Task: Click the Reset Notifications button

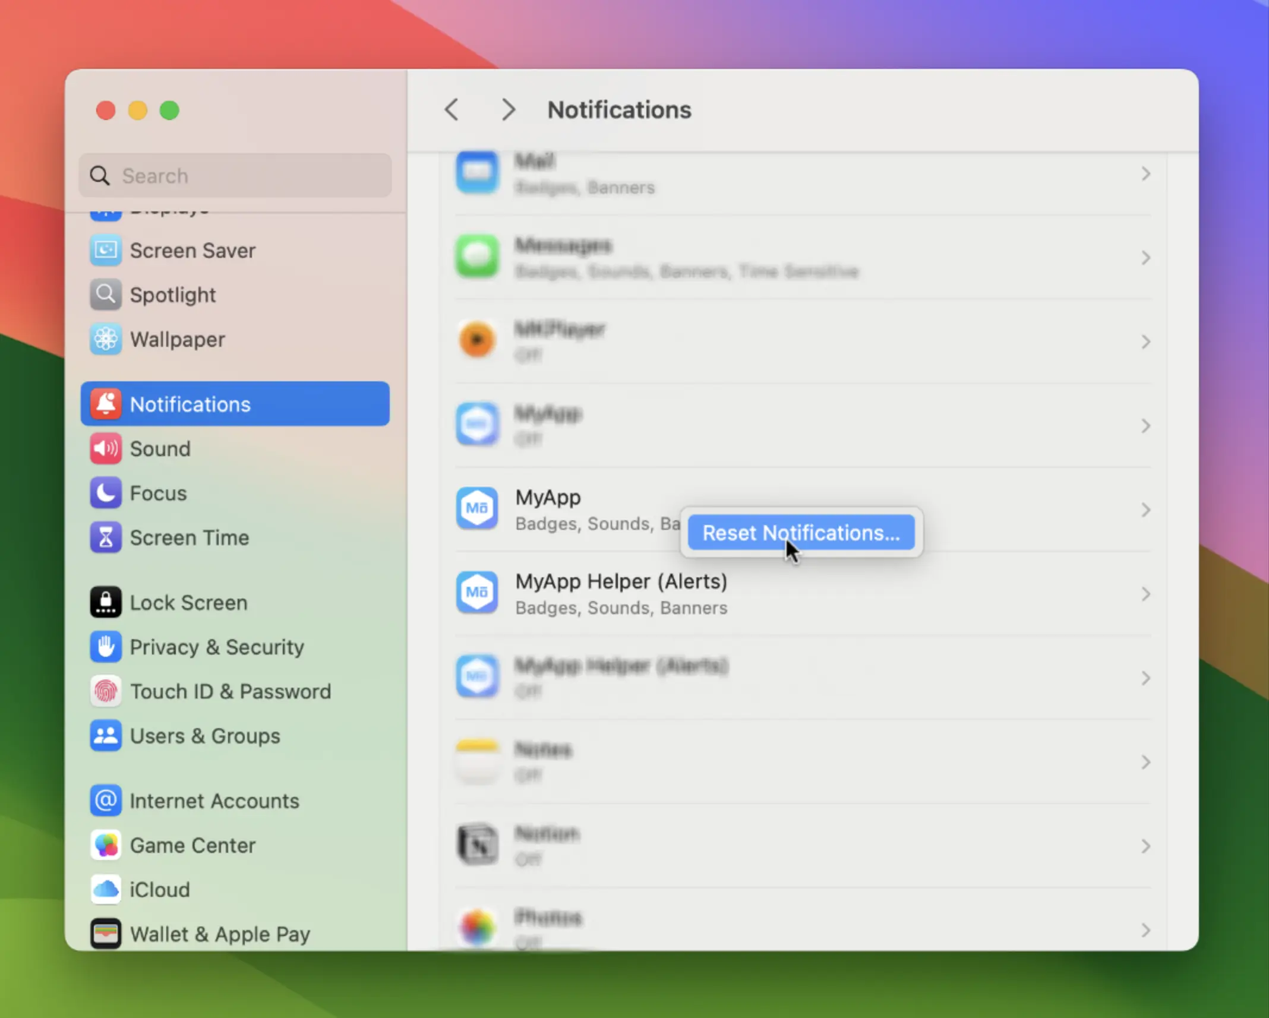Action: (801, 533)
